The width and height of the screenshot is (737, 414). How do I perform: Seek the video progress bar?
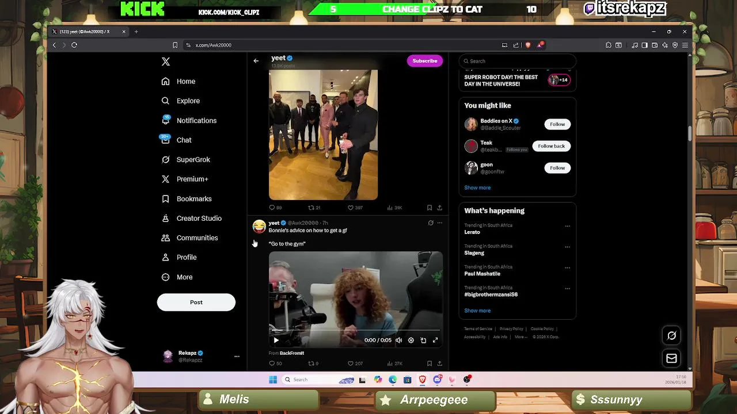[356, 331]
